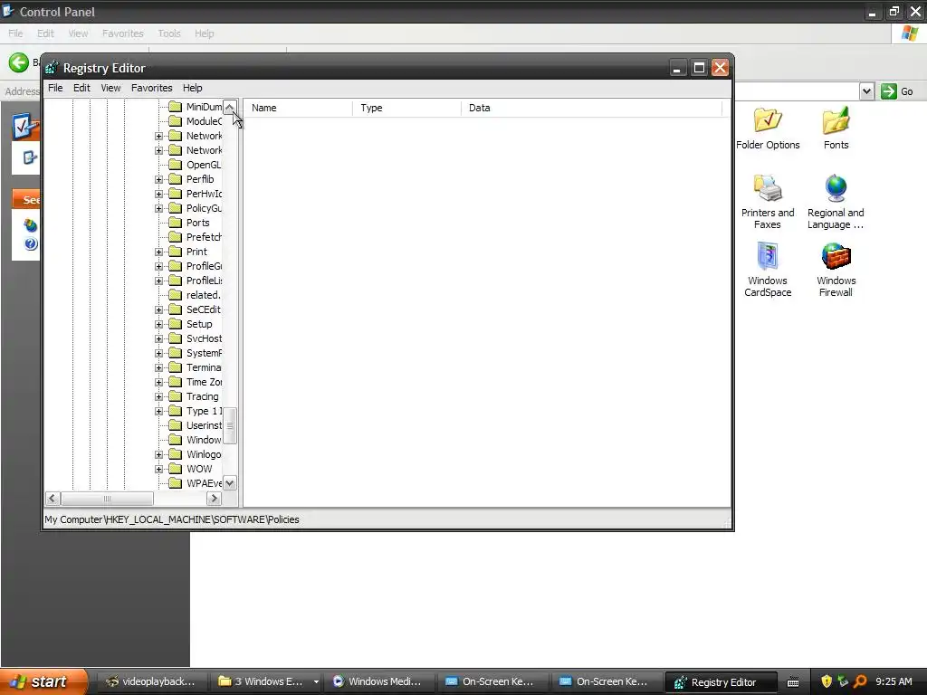Expand the Print registry key
This screenshot has width=927, height=695.
(x=158, y=252)
